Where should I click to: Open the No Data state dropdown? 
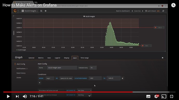coord(84,90)
